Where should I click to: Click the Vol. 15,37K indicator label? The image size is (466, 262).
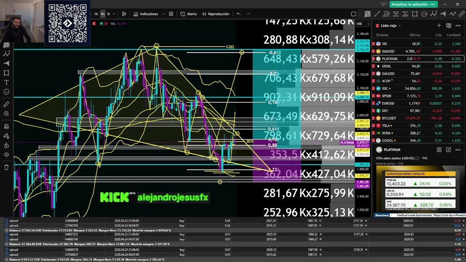118,24
